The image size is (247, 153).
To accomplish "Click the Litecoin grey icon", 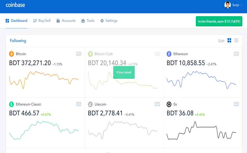I will [x=90, y=104].
